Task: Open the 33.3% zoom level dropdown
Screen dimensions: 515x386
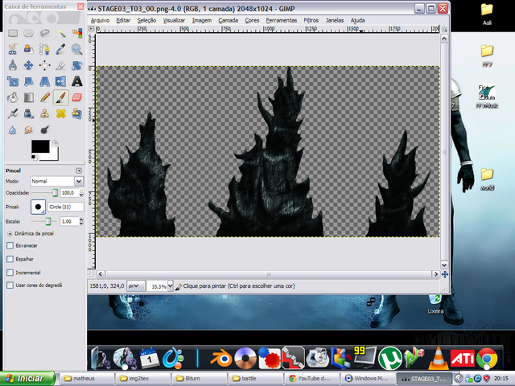Action: (x=170, y=286)
